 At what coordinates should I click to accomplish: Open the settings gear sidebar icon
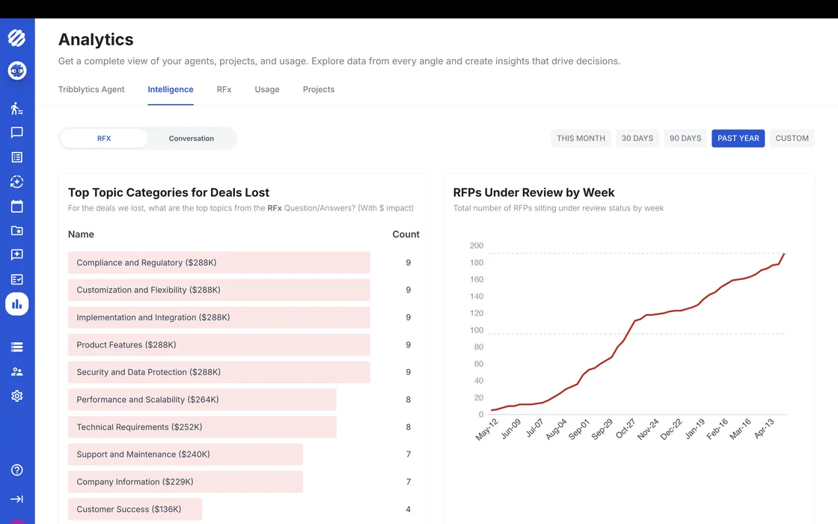tap(17, 396)
